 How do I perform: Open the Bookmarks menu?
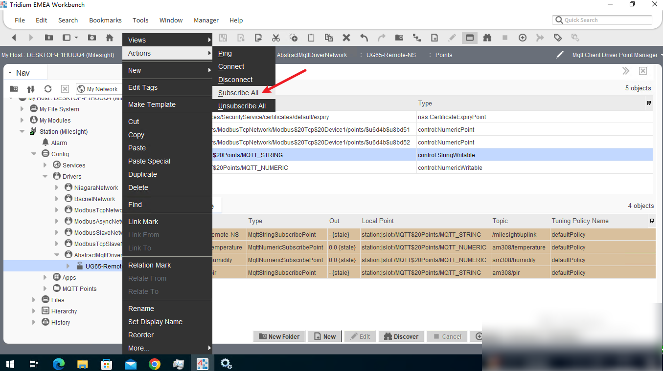click(x=105, y=20)
